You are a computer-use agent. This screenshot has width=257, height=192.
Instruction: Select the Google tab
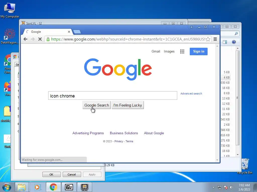pos(47,32)
